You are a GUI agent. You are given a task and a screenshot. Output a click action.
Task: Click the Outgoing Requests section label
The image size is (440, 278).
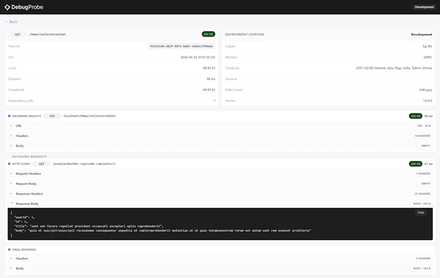[x=29, y=156]
